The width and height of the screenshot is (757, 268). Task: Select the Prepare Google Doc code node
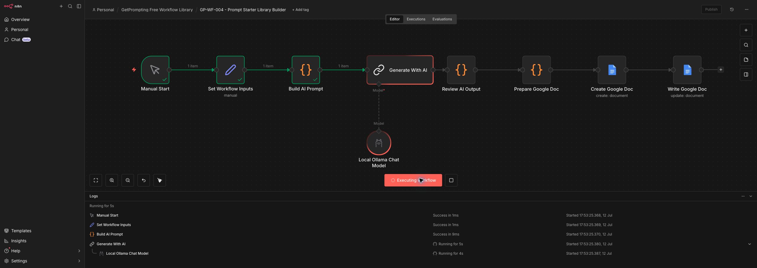pos(536,70)
